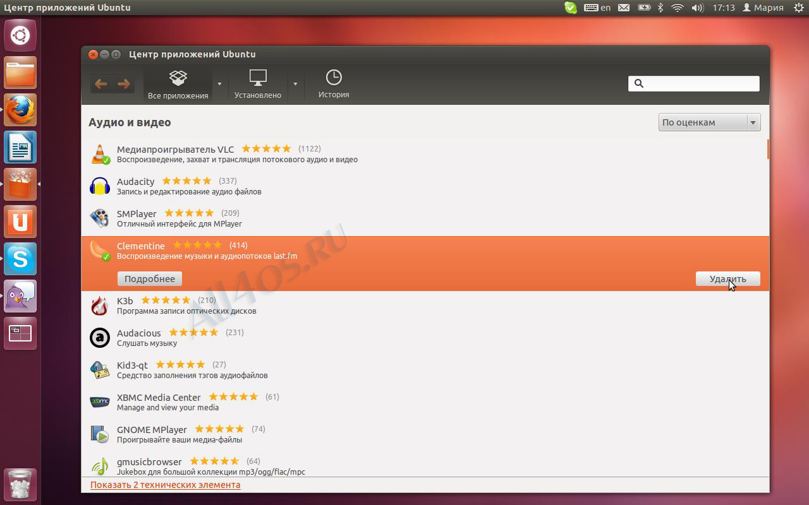Select 'Audacity' row title

(x=135, y=182)
